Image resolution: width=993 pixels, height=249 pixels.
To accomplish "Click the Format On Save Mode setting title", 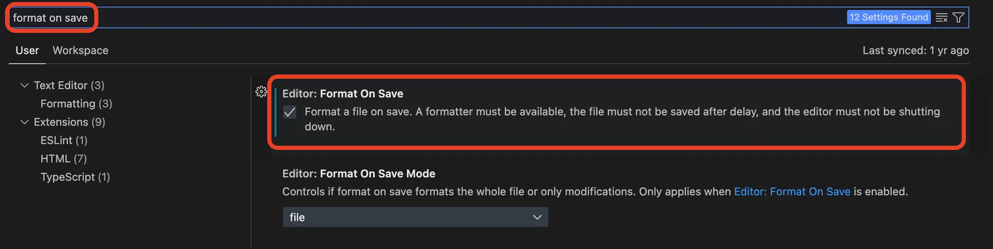I will (x=359, y=173).
